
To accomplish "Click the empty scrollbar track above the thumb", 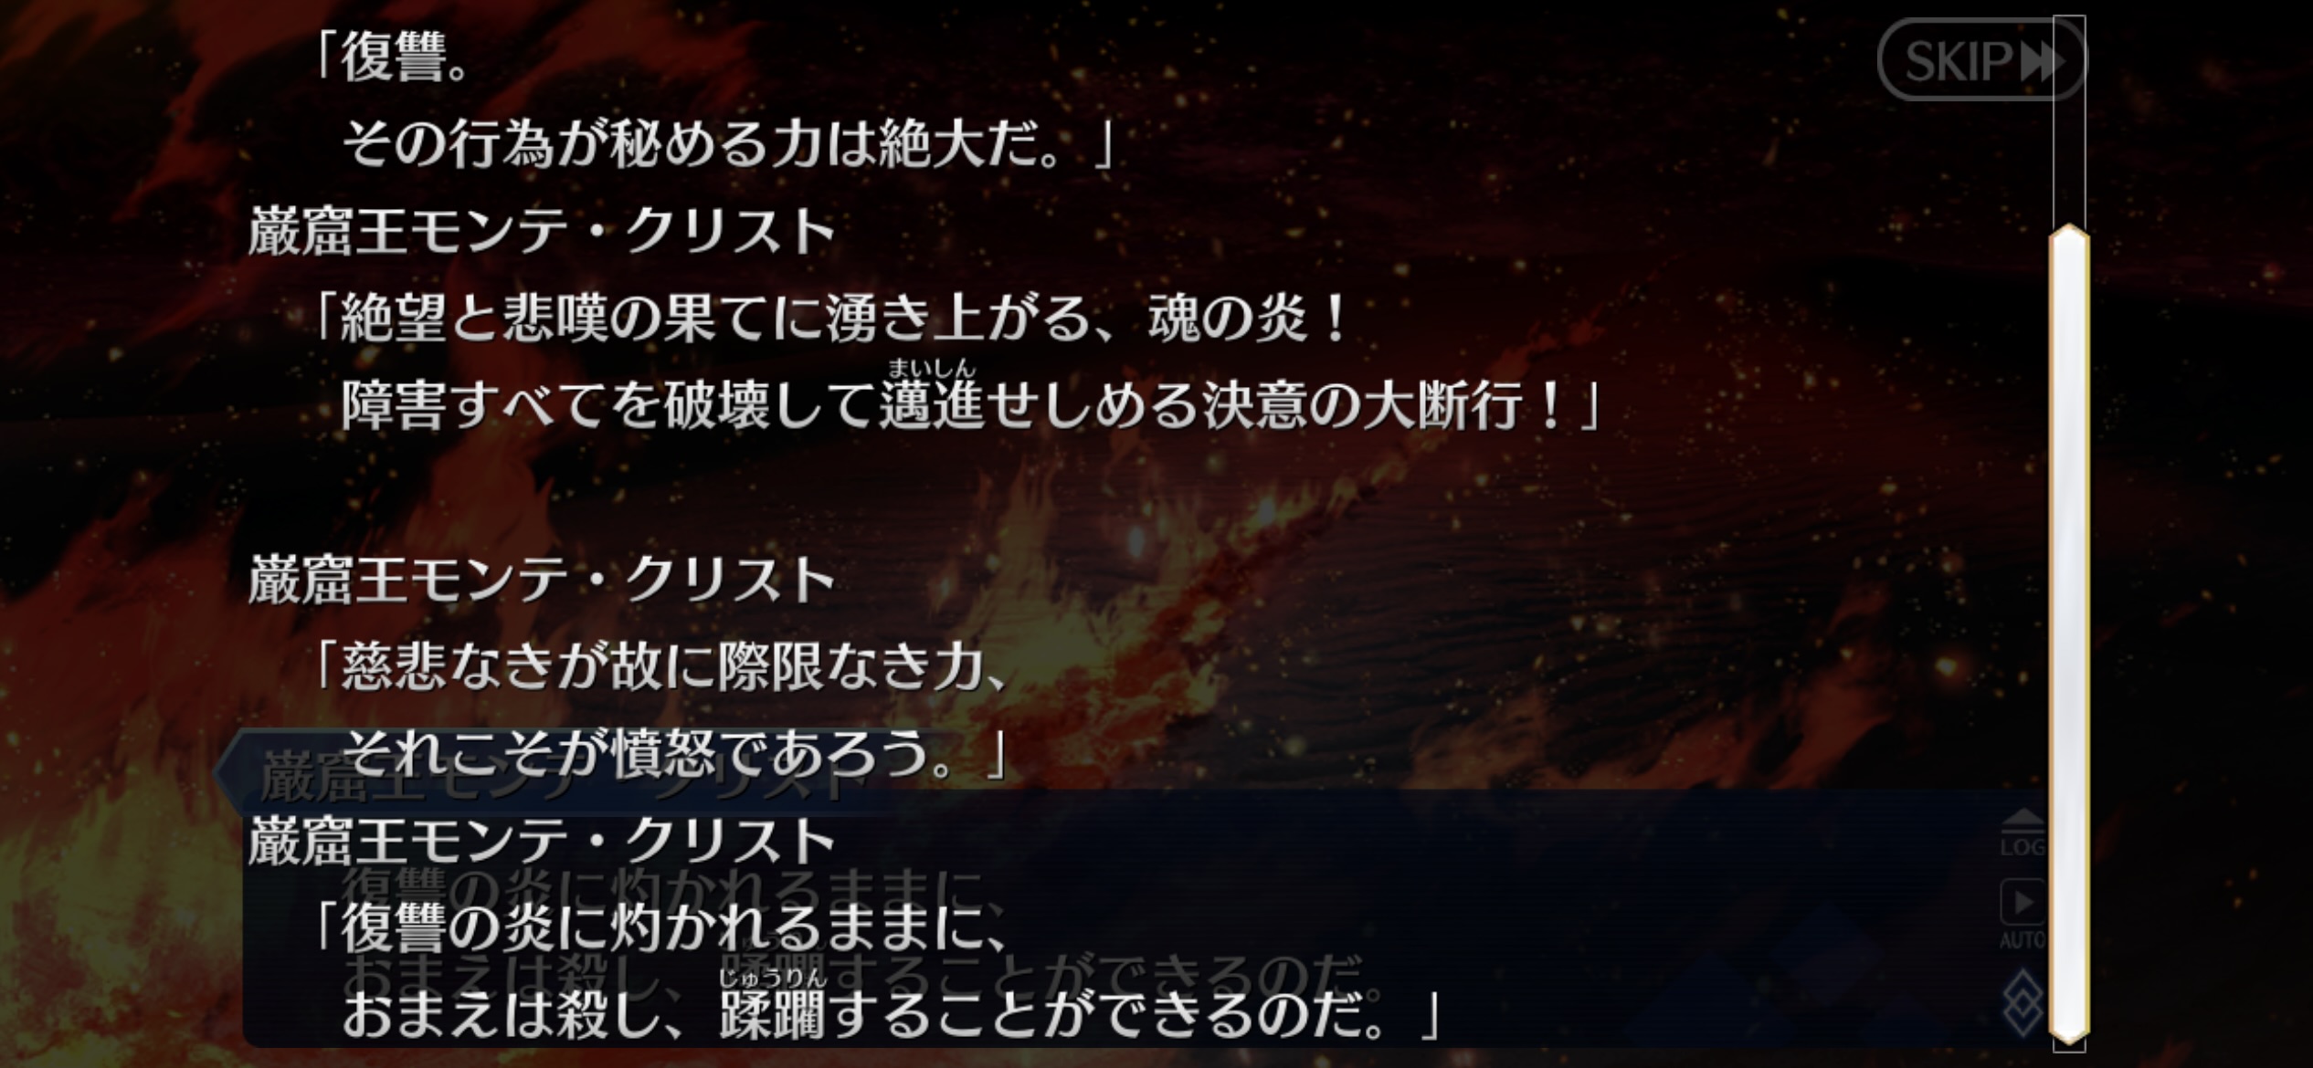I will point(2069,119).
